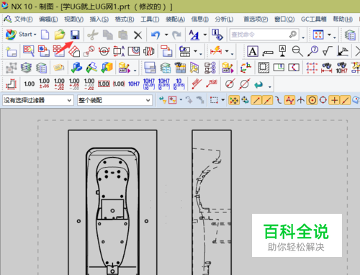The height and width of the screenshot is (275, 360).
Task: Select the boxed basic 1.00 dimension style
Action: (x=104, y=84)
